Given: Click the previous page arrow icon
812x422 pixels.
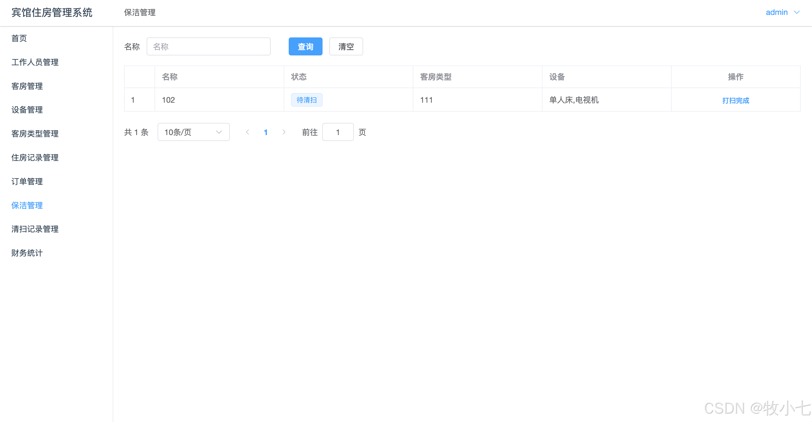Looking at the screenshot, I should (248, 132).
